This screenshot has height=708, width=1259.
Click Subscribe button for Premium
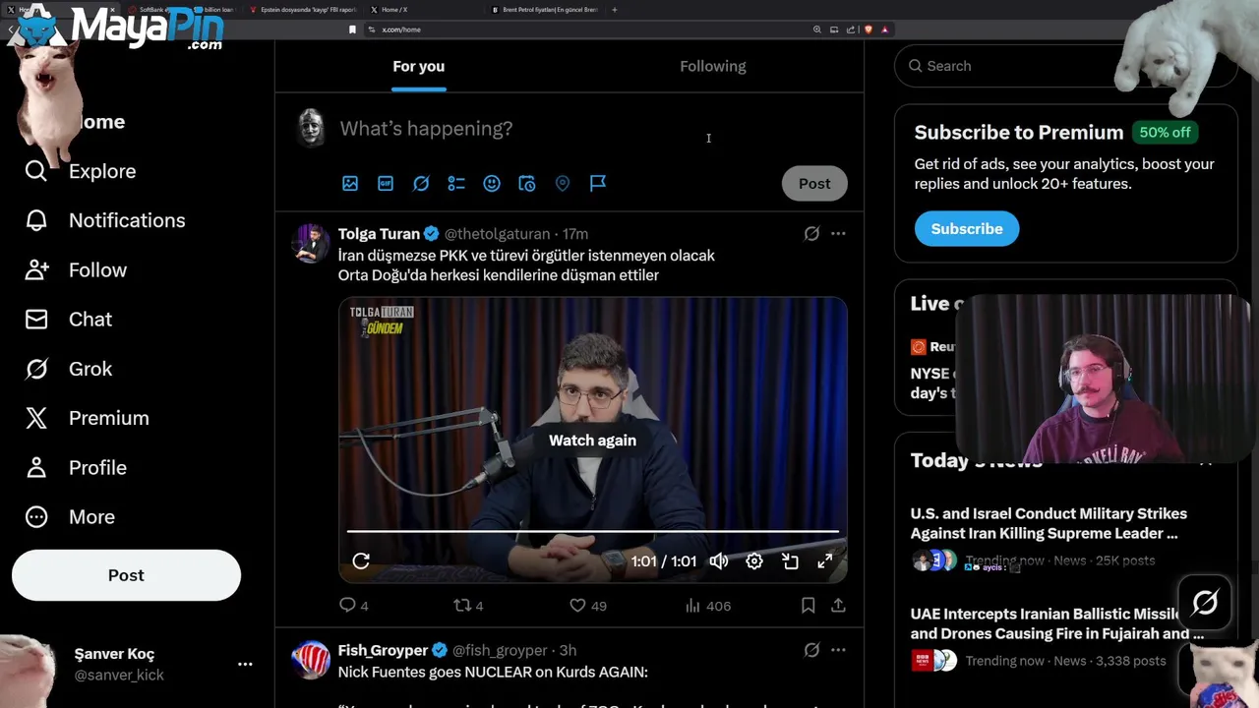(x=967, y=228)
